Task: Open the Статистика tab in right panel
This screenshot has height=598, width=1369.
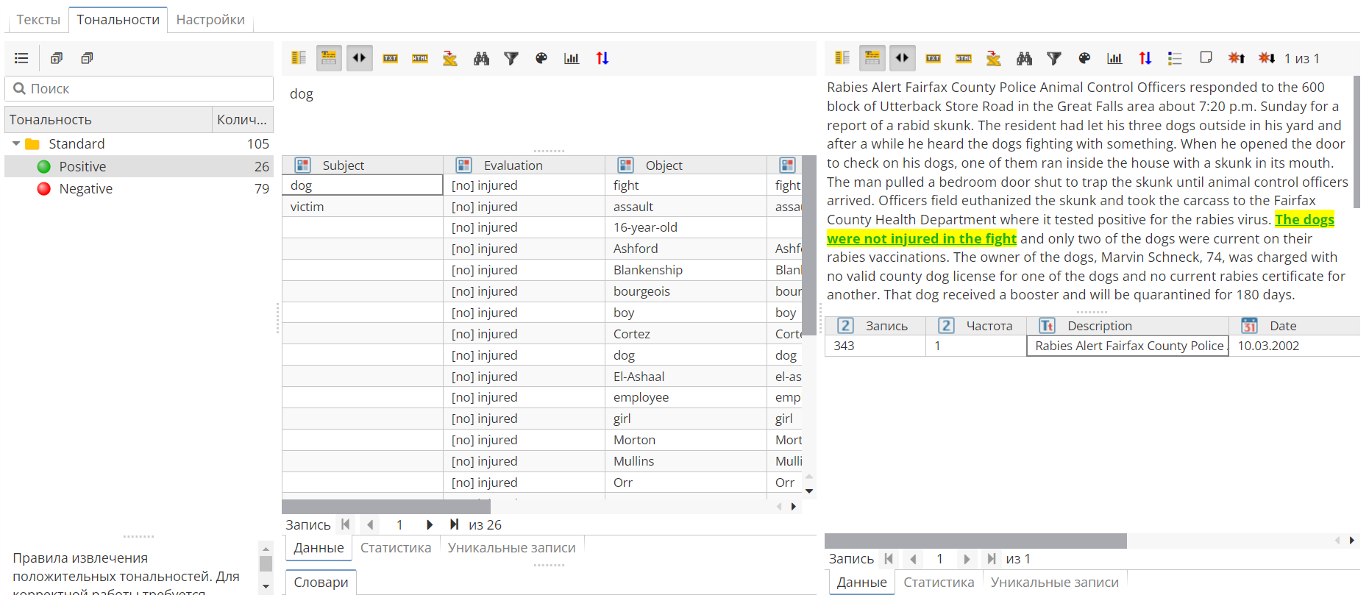Action: pos(939,582)
